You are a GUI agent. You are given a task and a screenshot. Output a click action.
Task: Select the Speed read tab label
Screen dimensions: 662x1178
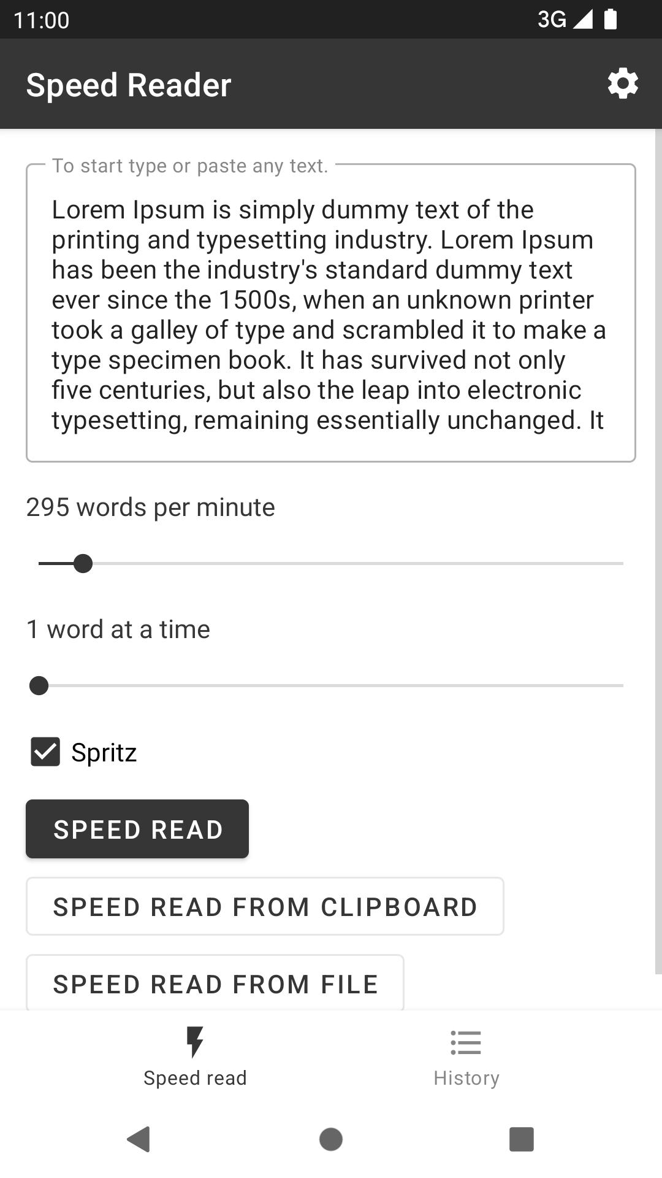point(195,1078)
